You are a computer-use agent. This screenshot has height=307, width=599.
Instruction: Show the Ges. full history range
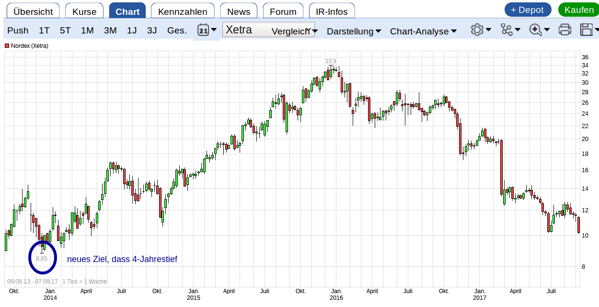click(177, 30)
